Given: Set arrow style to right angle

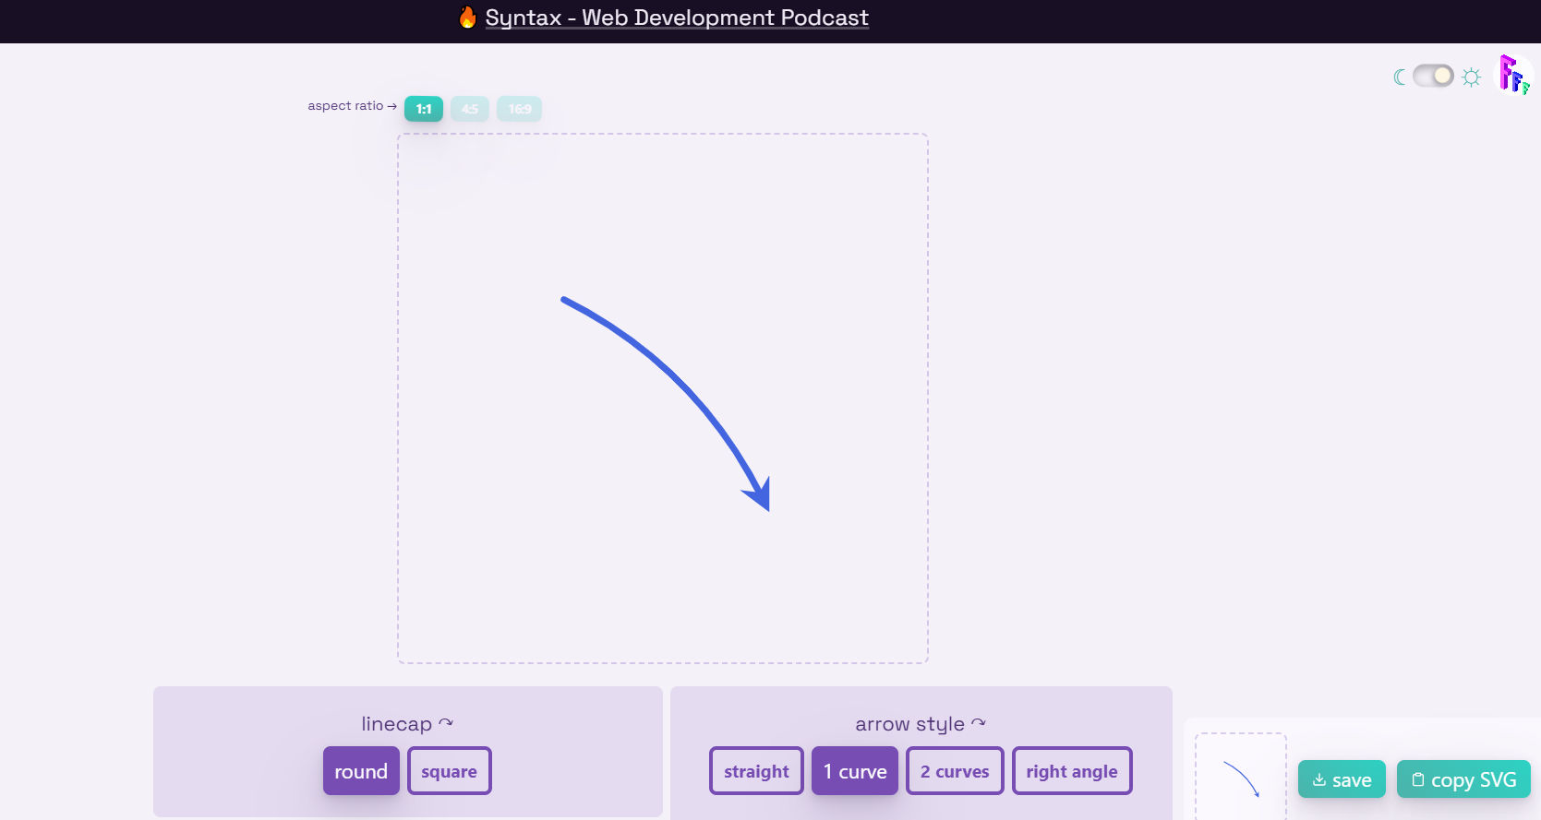Looking at the screenshot, I should coord(1072,771).
